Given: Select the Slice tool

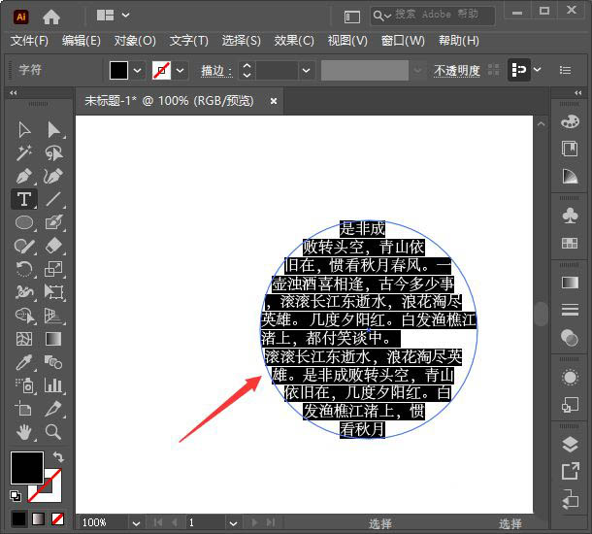Looking at the screenshot, I should [x=53, y=409].
